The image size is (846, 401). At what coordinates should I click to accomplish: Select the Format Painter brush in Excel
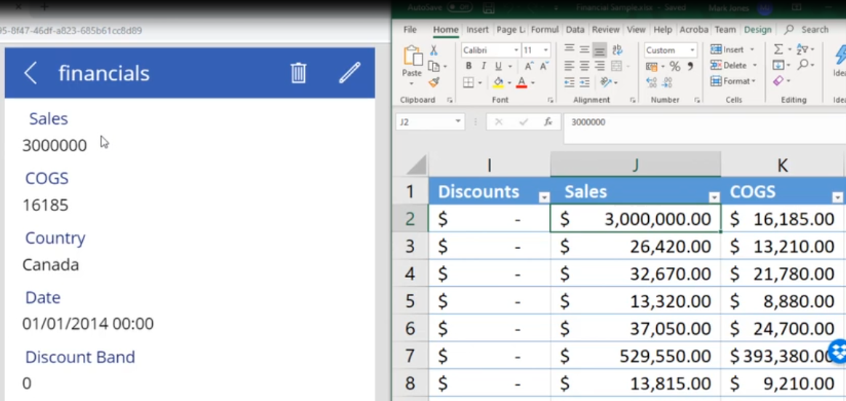coord(434,82)
